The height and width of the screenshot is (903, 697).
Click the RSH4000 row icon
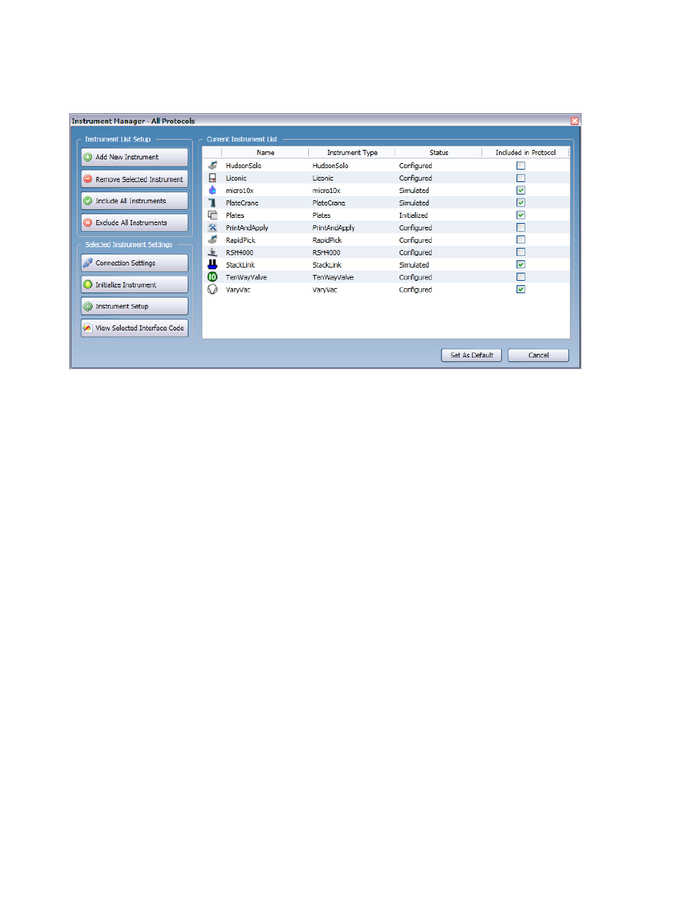coord(213,252)
